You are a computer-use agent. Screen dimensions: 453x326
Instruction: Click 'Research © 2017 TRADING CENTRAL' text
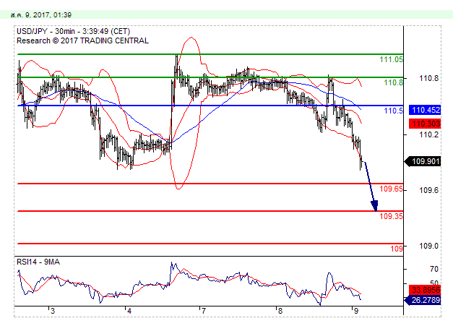tap(82, 40)
